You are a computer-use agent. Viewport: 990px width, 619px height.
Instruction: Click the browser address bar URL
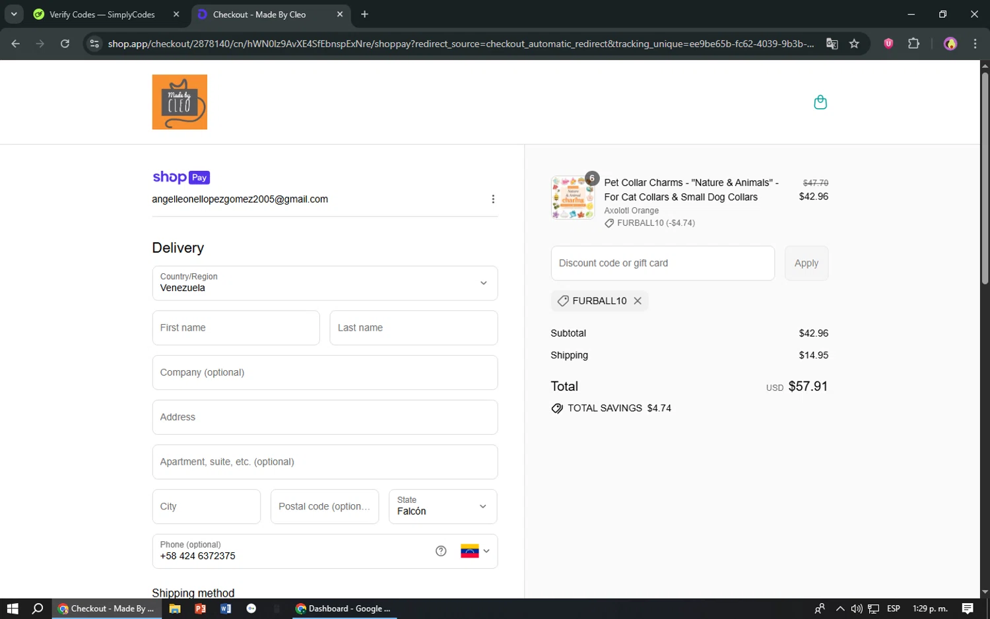(461, 44)
